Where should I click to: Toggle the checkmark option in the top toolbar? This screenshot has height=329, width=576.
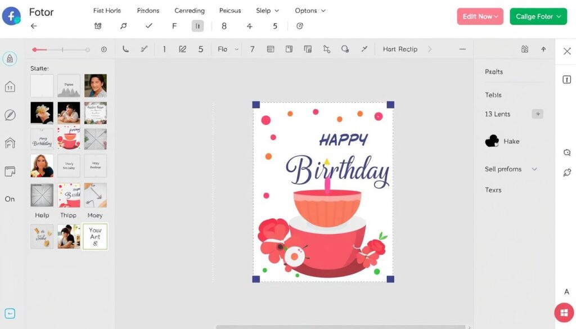pos(150,25)
